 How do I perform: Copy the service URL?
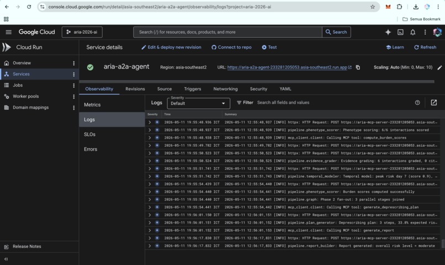click(358, 67)
